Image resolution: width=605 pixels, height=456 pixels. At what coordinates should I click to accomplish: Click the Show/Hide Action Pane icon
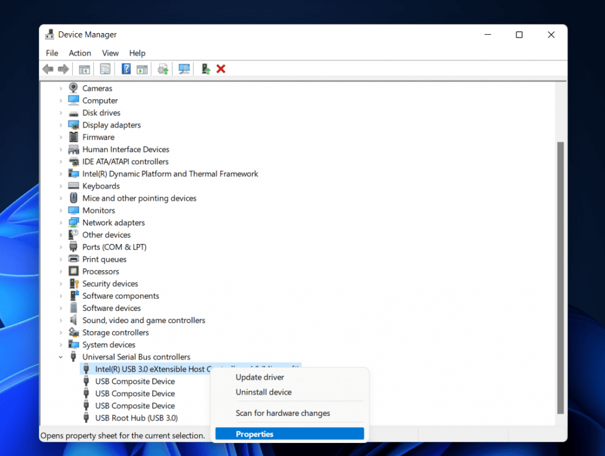142,69
